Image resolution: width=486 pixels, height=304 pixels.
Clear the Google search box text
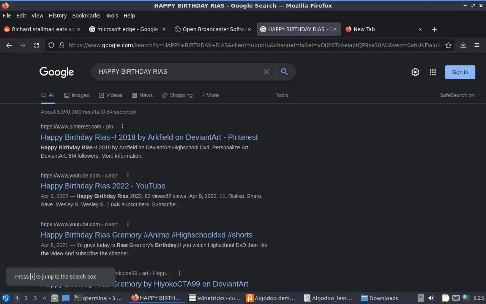coord(267,72)
